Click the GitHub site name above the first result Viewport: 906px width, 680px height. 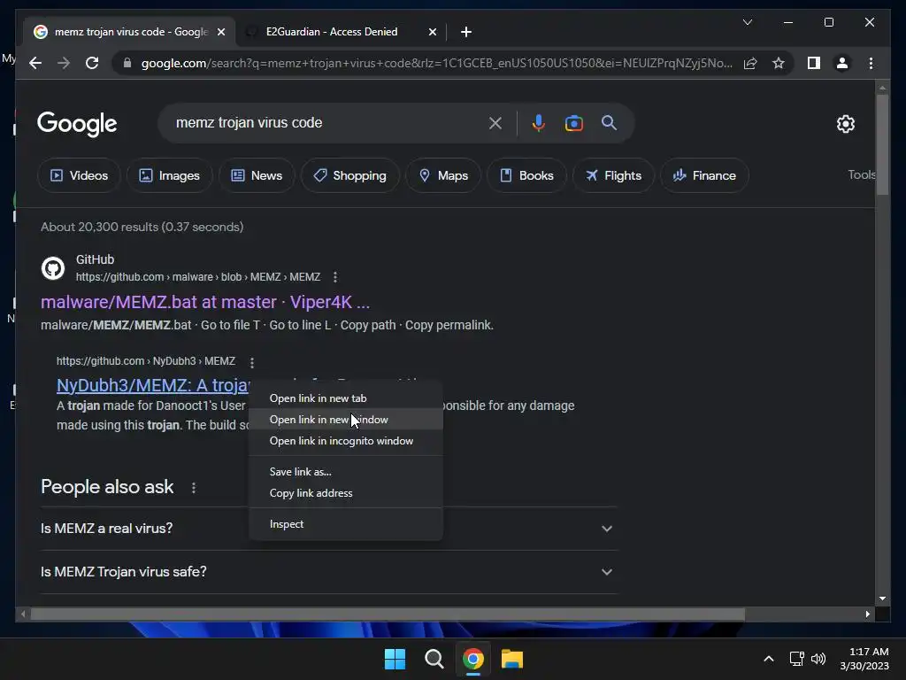click(96, 259)
